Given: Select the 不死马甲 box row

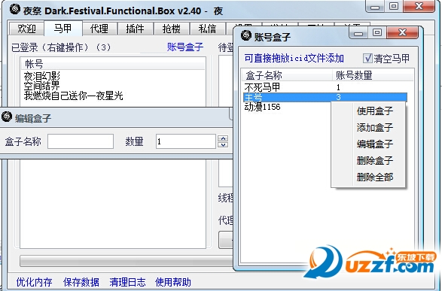Looking at the screenshot, I should (325, 87).
